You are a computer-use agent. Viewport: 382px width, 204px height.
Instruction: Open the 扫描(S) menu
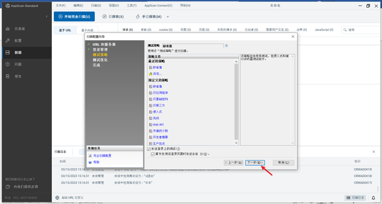point(96,5)
